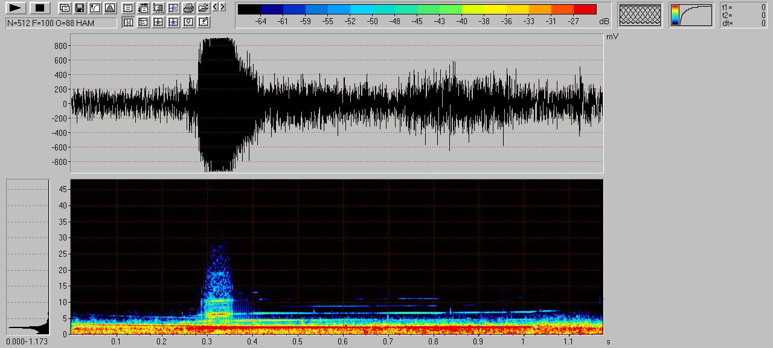The image size is (773, 348).
Task: Click the red end of the dB color scale
Action: 585,10
